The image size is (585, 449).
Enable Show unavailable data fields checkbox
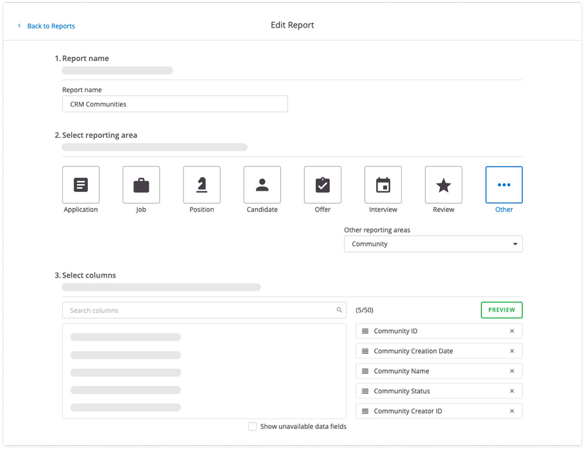(253, 426)
